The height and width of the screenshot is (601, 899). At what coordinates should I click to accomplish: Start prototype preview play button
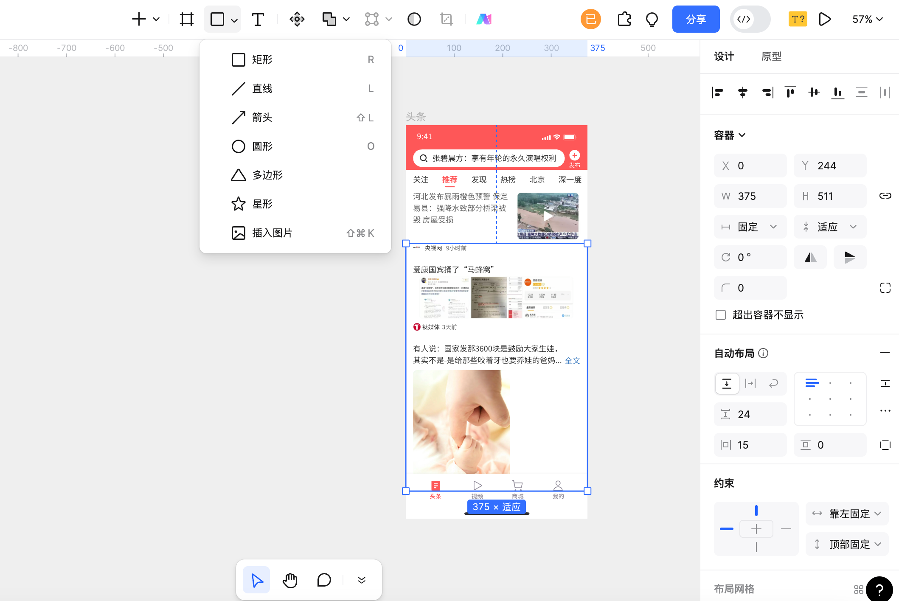(x=824, y=19)
